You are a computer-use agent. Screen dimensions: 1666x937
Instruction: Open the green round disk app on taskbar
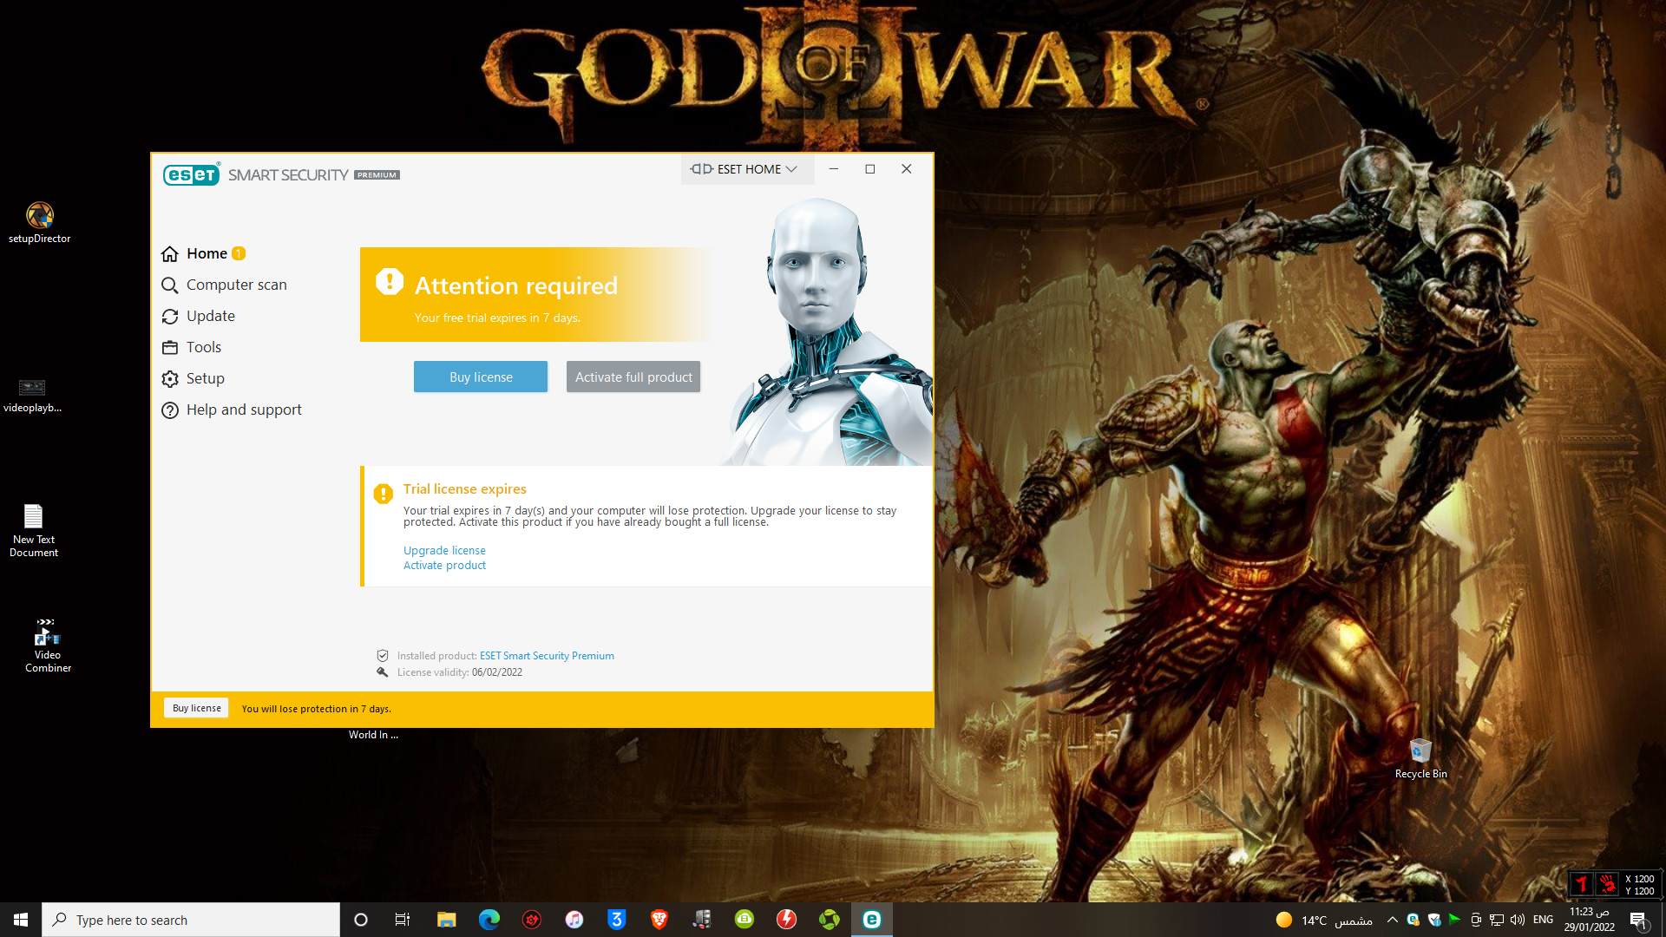click(x=744, y=920)
